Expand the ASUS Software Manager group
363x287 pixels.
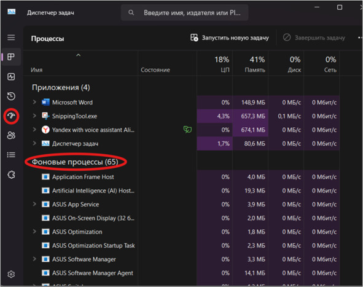[34, 259]
